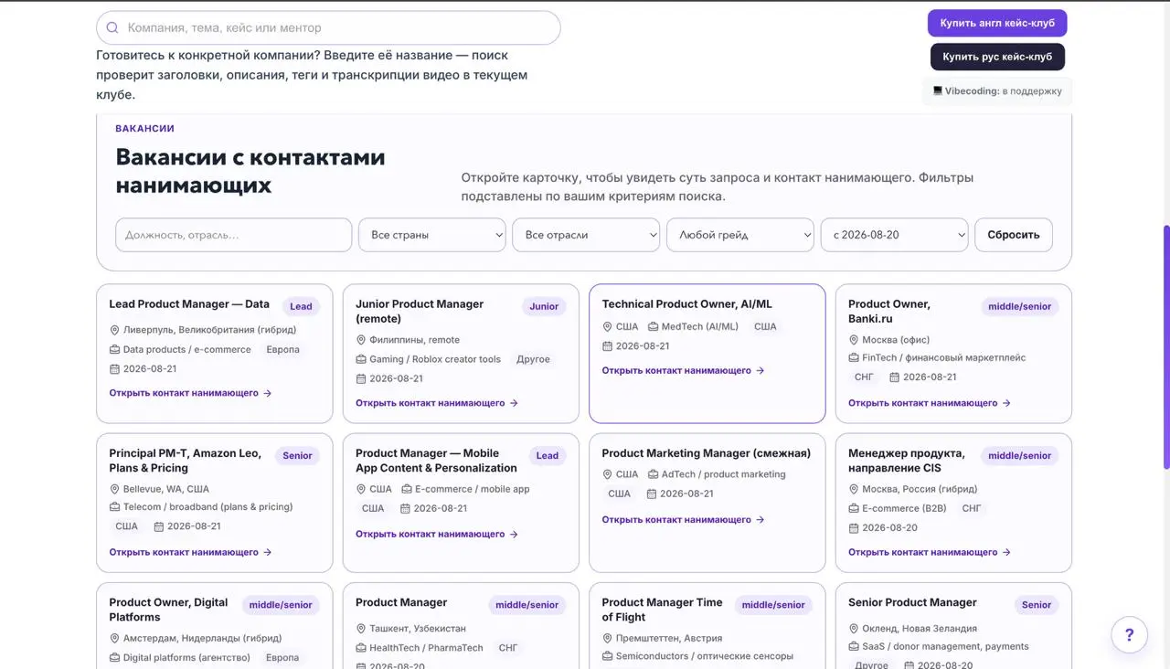Click briefcase icon beside E-commerce (B2B)
Viewport: 1170px width, 669px height.
[854, 508]
